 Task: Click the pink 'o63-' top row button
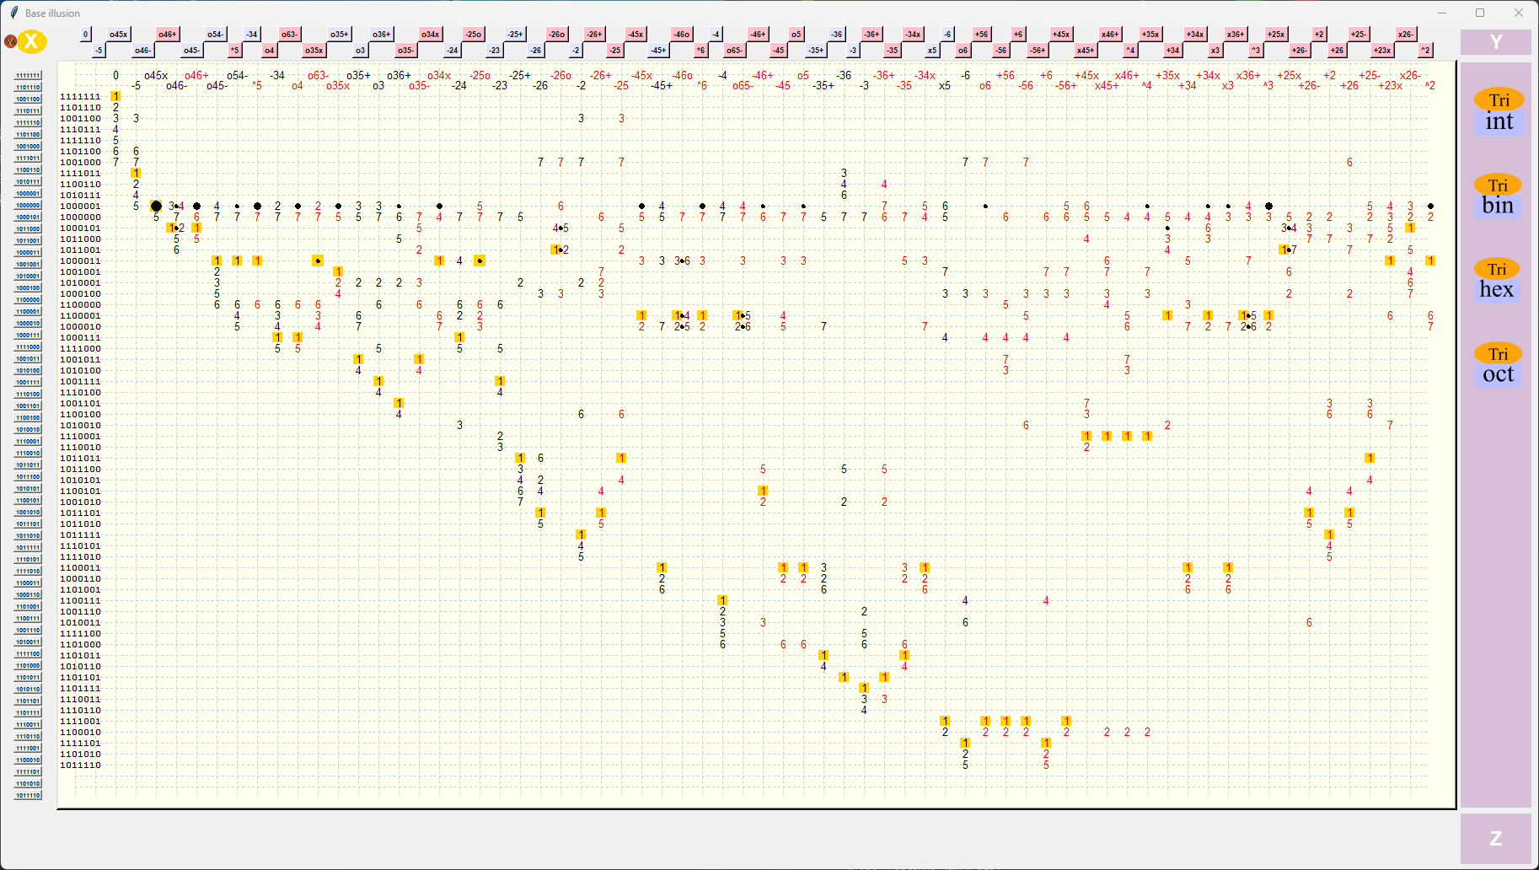click(289, 34)
